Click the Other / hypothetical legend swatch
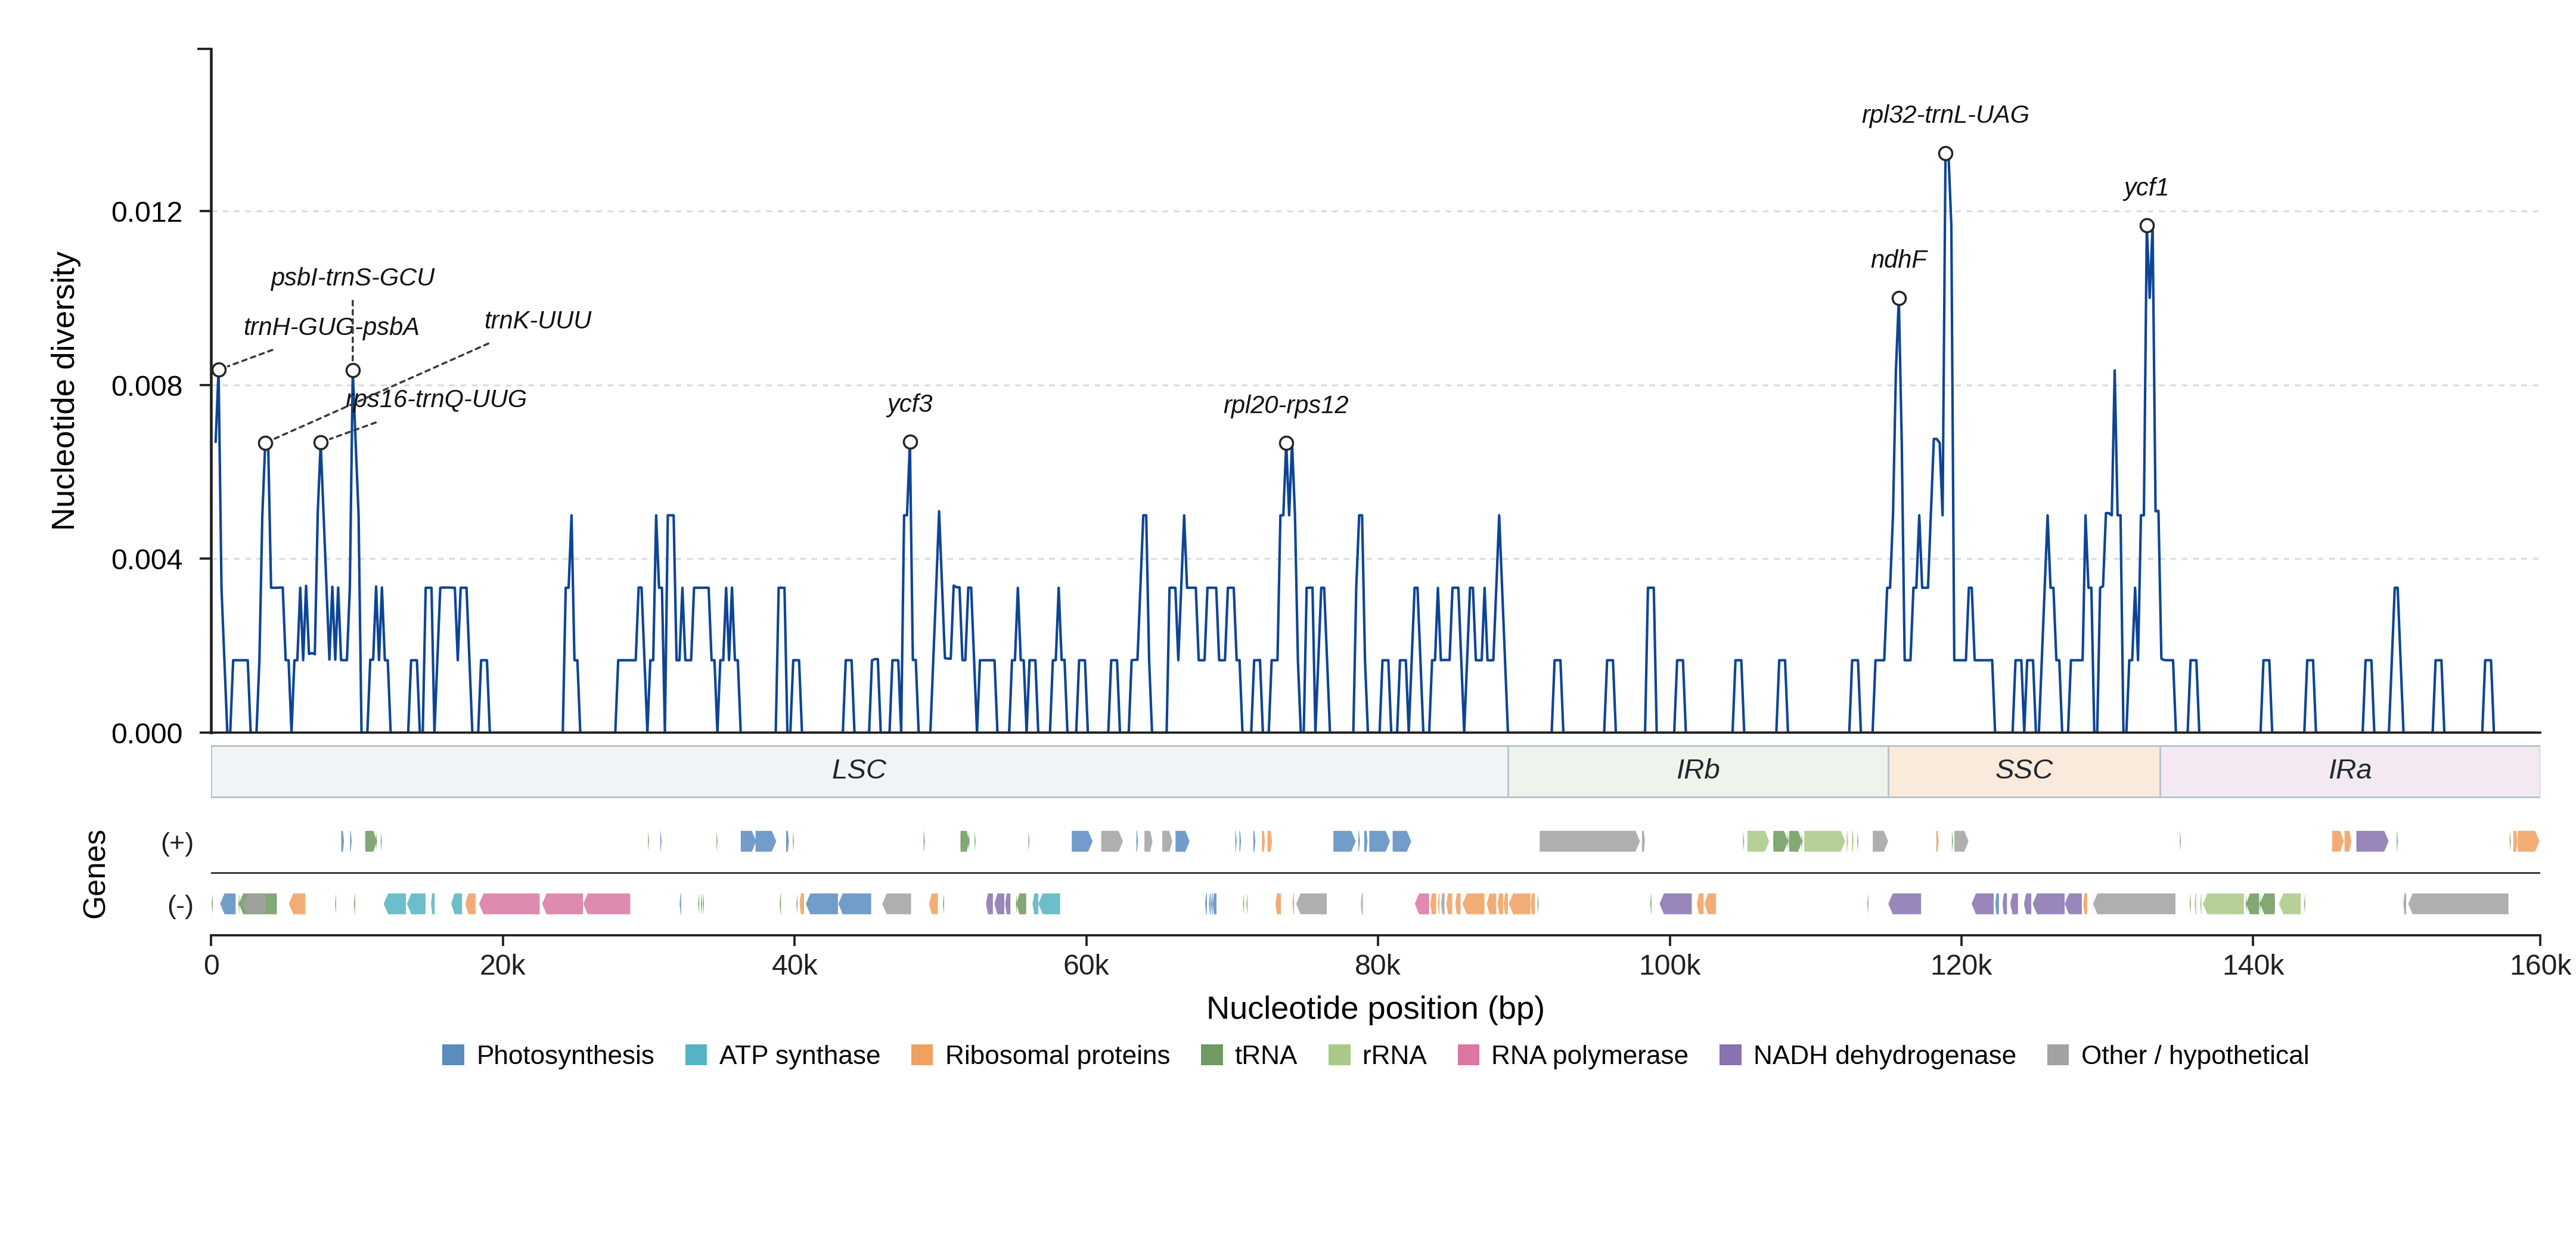Screen dimensions: 2576x1253 tap(2058, 1055)
